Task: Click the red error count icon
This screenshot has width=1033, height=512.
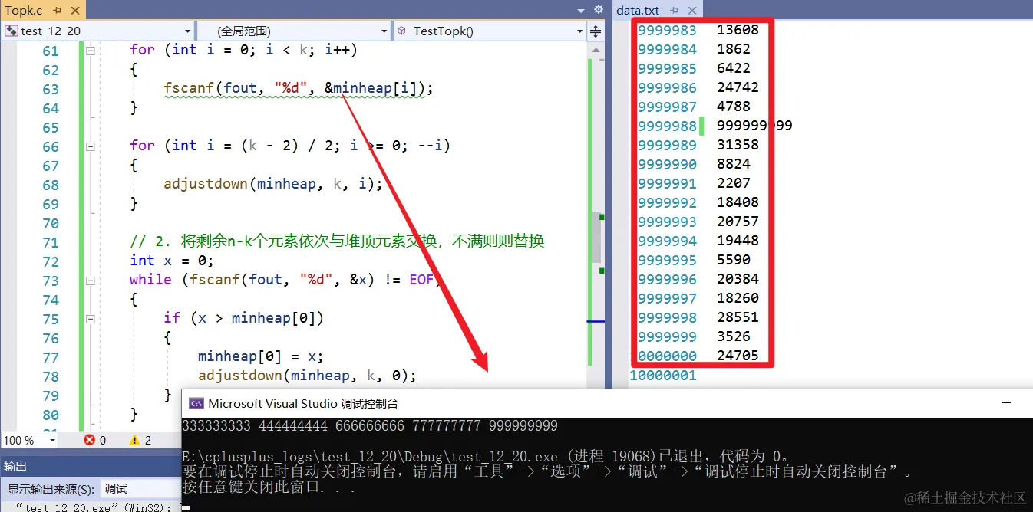Action: (89, 440)
